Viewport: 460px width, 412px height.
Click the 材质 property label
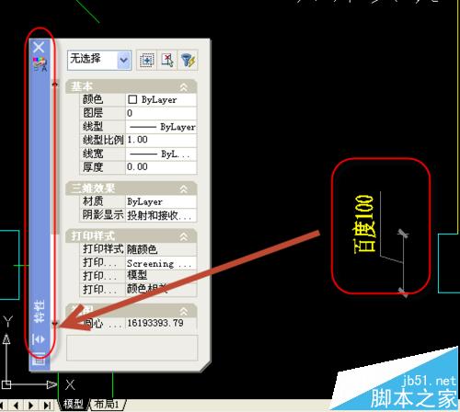tap(93, 201)
